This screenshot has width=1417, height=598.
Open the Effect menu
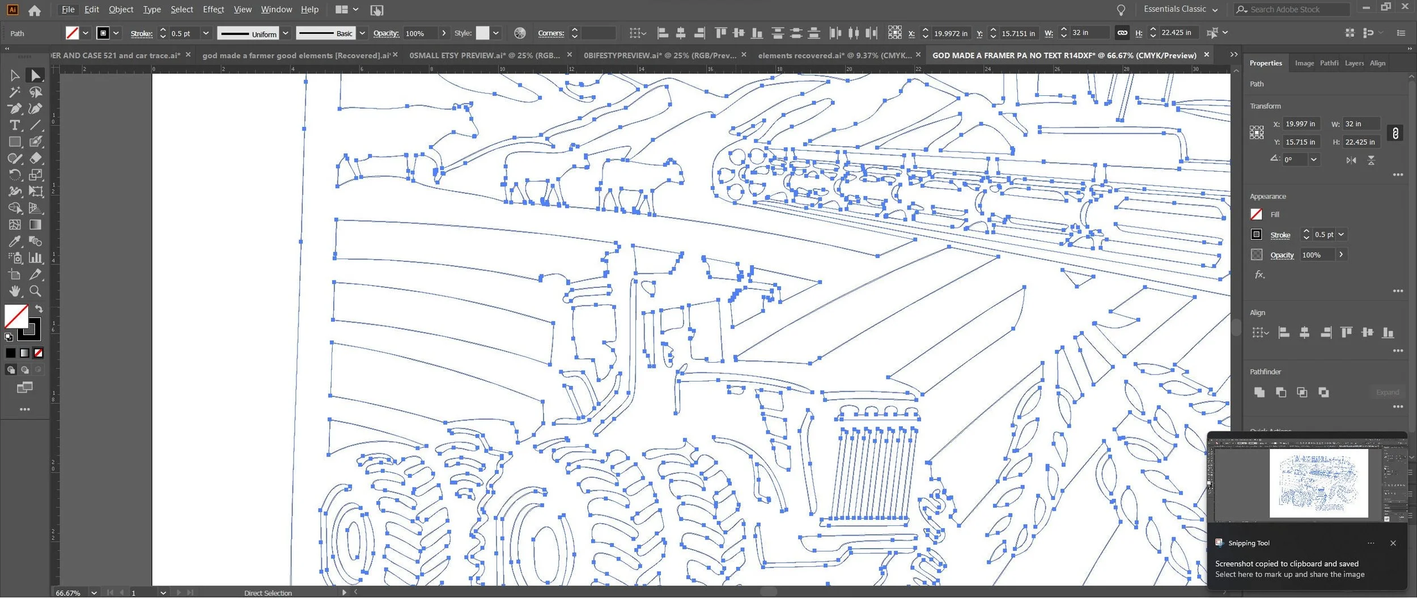coord(213,9)
